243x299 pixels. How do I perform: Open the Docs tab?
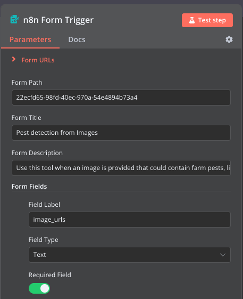pyautogui.click(x=77, y=39)
